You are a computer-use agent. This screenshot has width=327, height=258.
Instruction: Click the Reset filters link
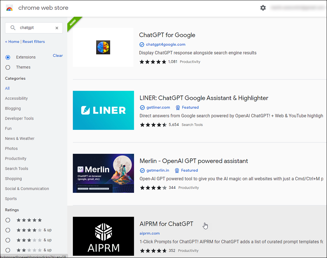tap(34, 42)
